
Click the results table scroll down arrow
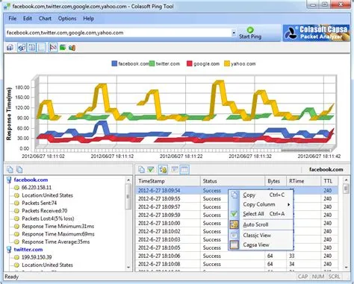point(346,268)
